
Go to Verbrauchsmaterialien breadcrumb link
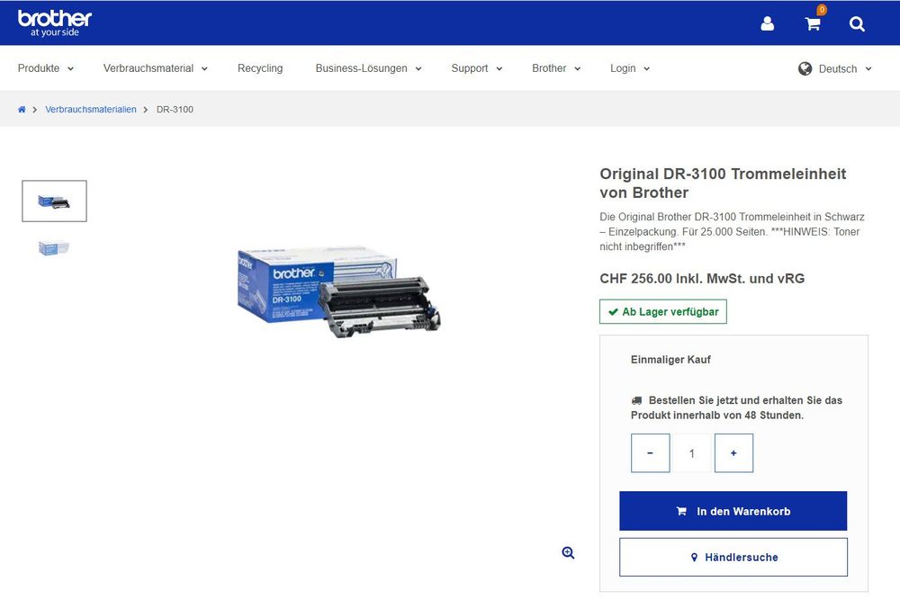[x=91, y=110]
